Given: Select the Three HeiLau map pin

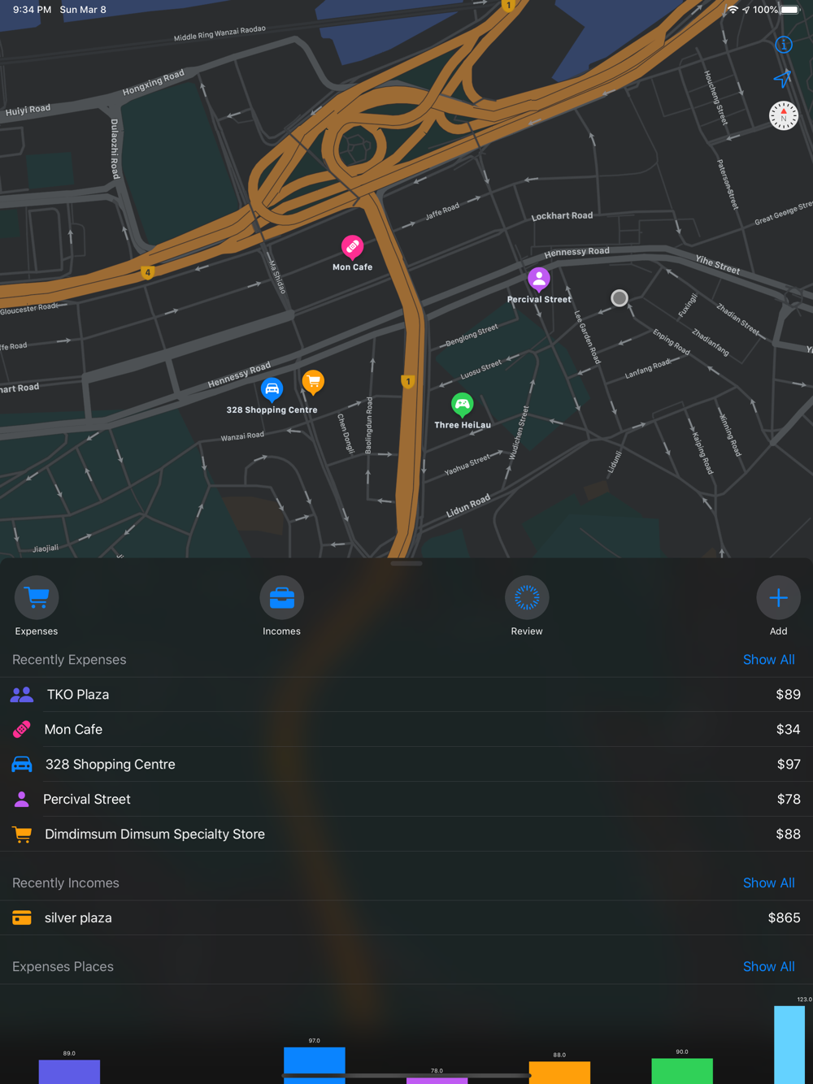Looking at the screenshot, I should (462, 405).
